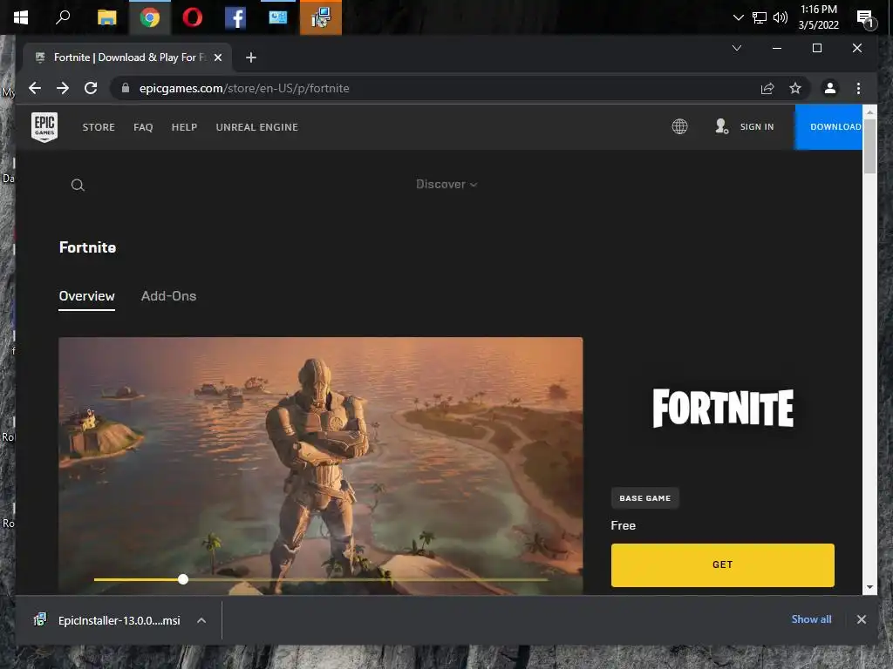This screenshot has width=893, height=669.
Task: Open the Chrome profile avatar
Action: coord(830,88)
